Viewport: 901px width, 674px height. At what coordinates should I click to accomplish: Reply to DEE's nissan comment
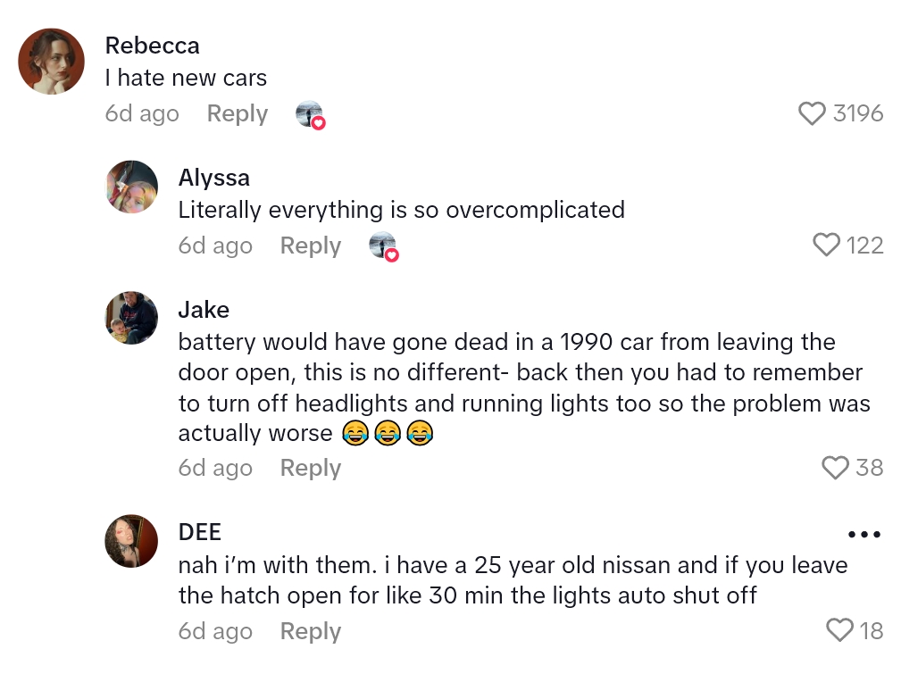(311, 632)
